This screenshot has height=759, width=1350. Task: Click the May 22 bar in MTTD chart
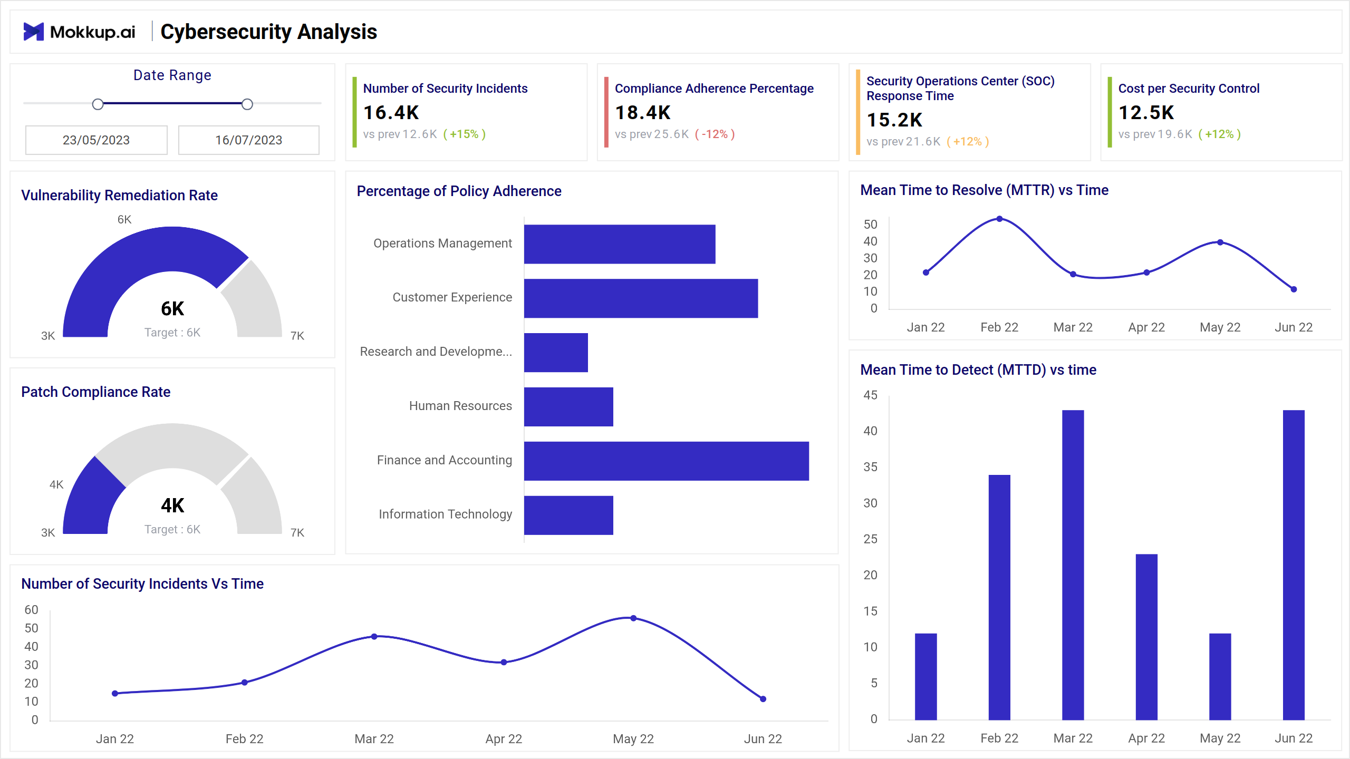(1220, 677)
